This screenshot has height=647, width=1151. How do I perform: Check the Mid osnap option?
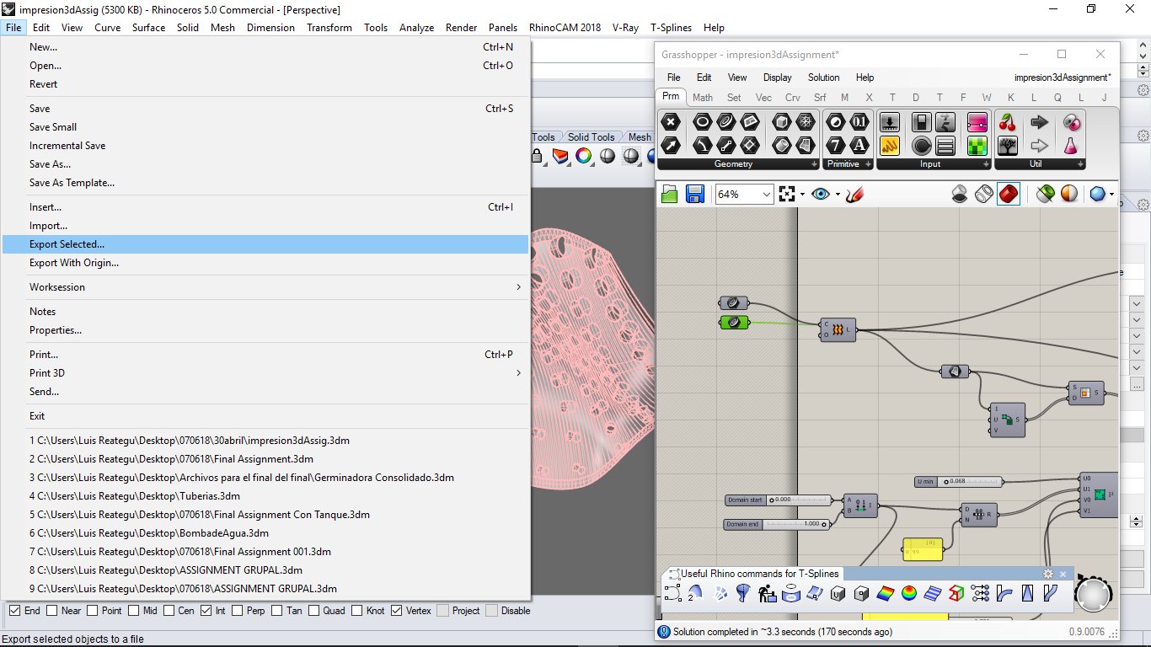point(134,611)
